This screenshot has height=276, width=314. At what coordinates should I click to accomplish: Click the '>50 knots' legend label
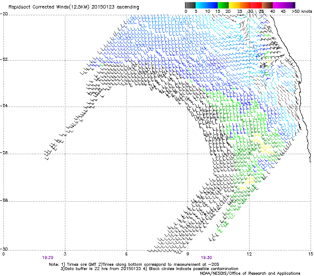point(302,11)
